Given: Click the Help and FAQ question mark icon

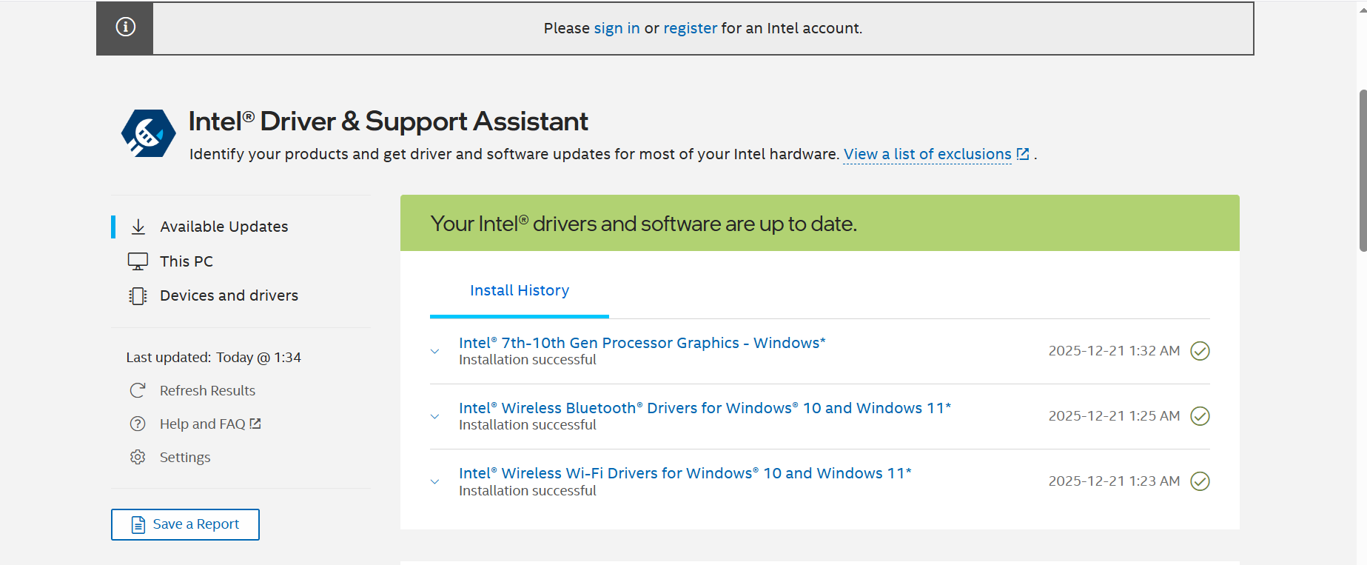Looking at the screenshot, I should [138, 424].
